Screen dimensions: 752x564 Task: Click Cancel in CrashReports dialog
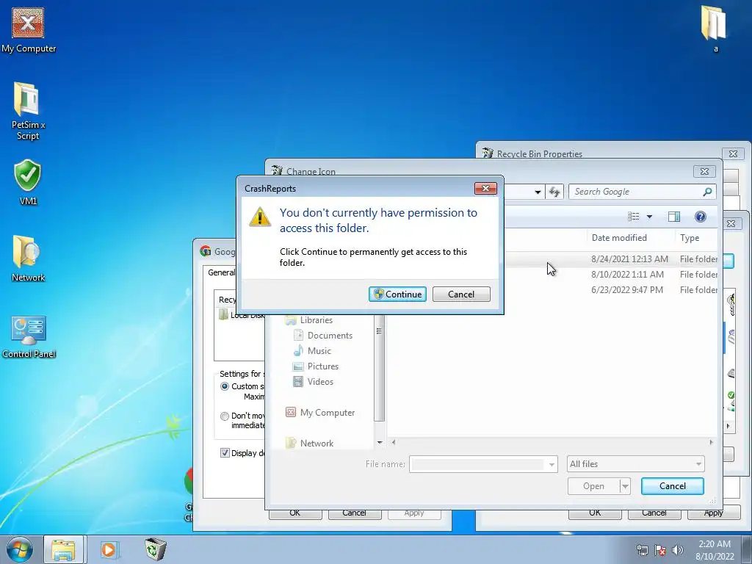pos(461,294)
